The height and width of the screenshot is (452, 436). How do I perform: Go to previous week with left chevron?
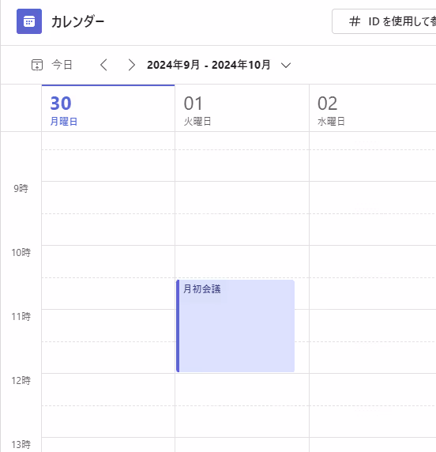click(x=103, y=65)
